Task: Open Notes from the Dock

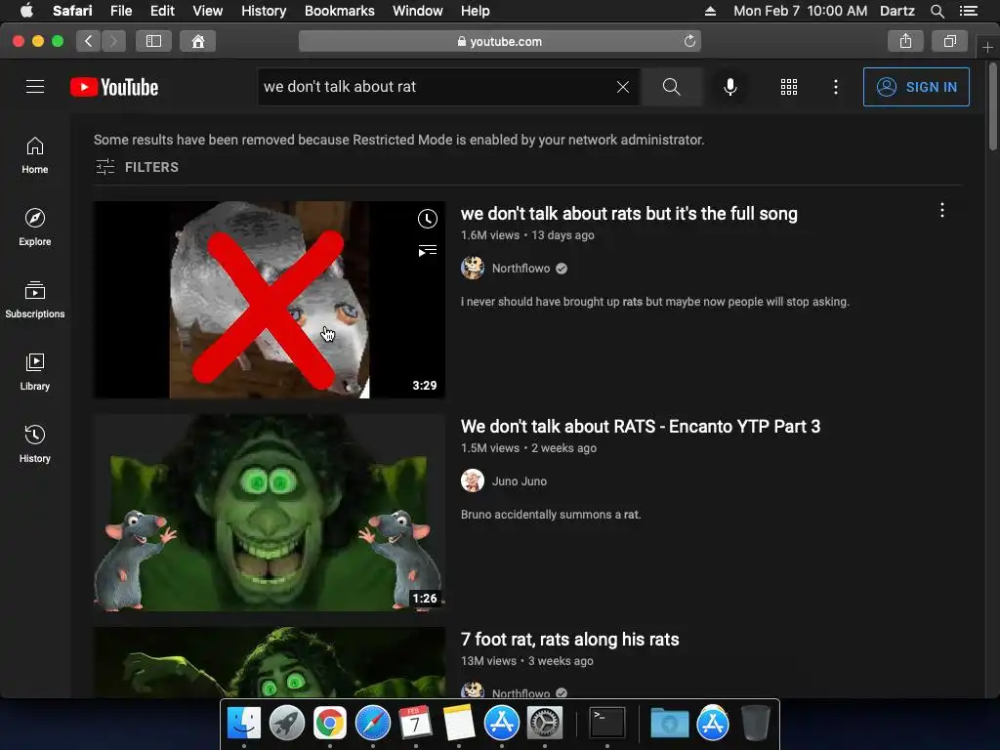Action: point(459,724)
